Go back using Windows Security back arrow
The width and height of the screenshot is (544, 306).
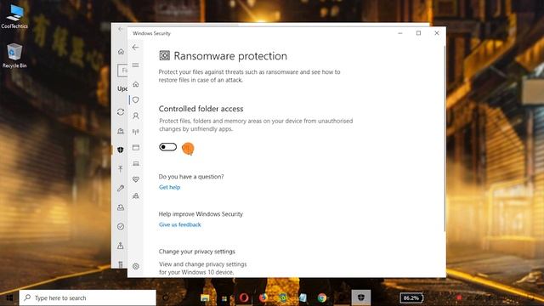click(135, 48)
